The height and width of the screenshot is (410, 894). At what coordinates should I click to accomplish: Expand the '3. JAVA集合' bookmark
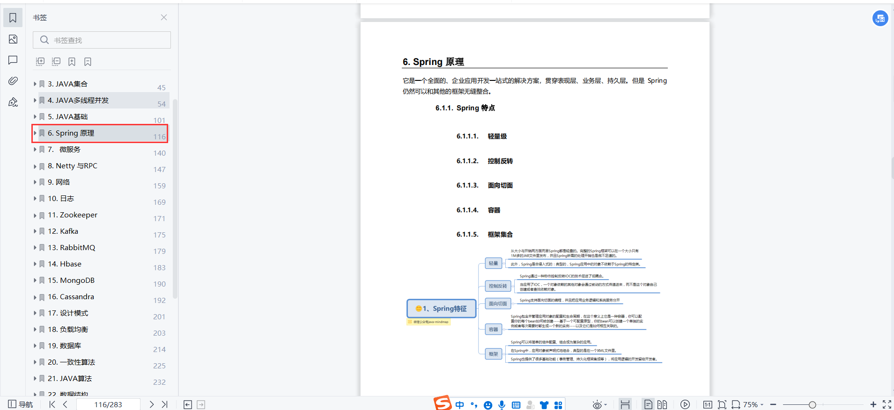[x=35, y=84]
